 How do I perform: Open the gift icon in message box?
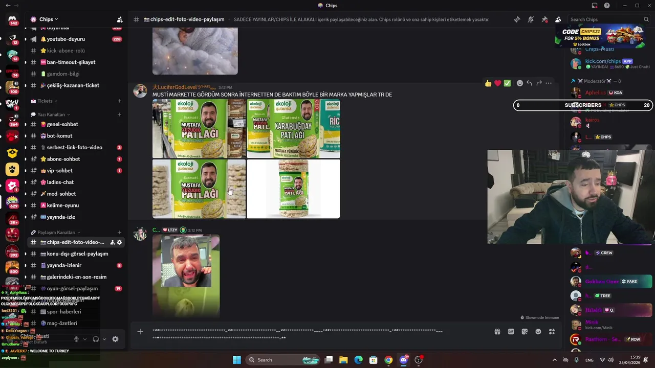(497, 332)
